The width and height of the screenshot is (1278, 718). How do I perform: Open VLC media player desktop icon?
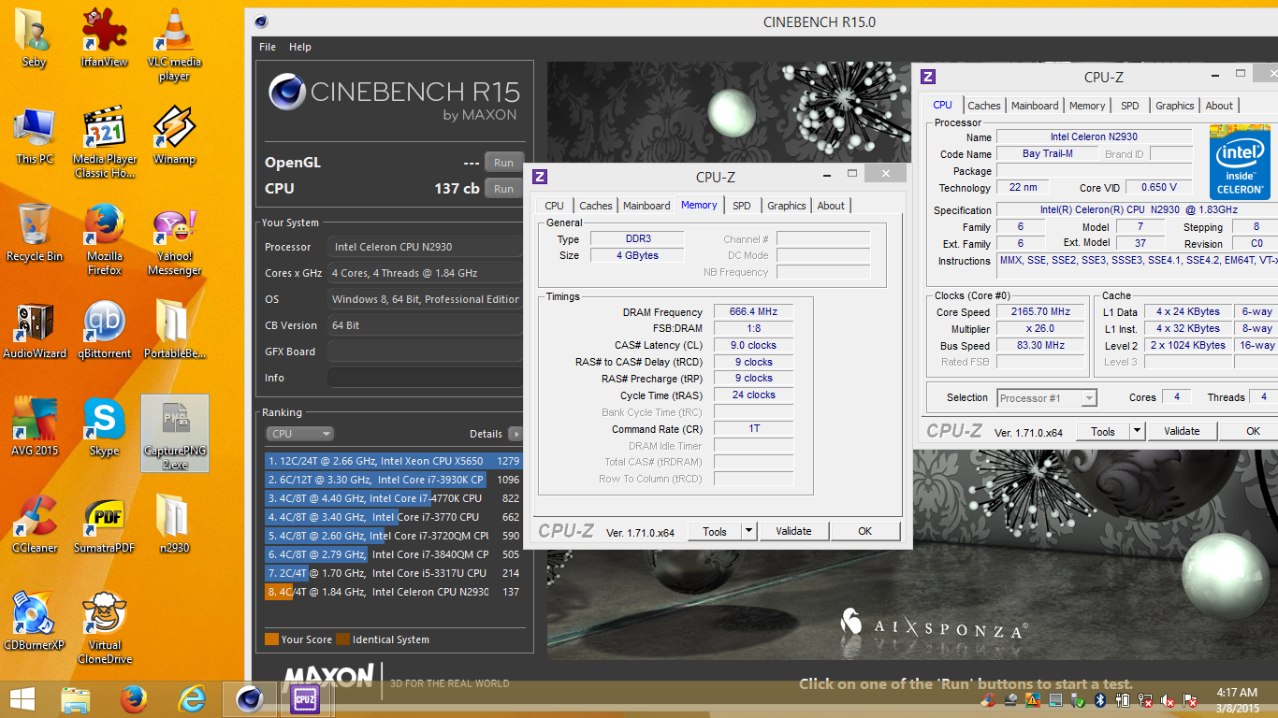[174, 44]
